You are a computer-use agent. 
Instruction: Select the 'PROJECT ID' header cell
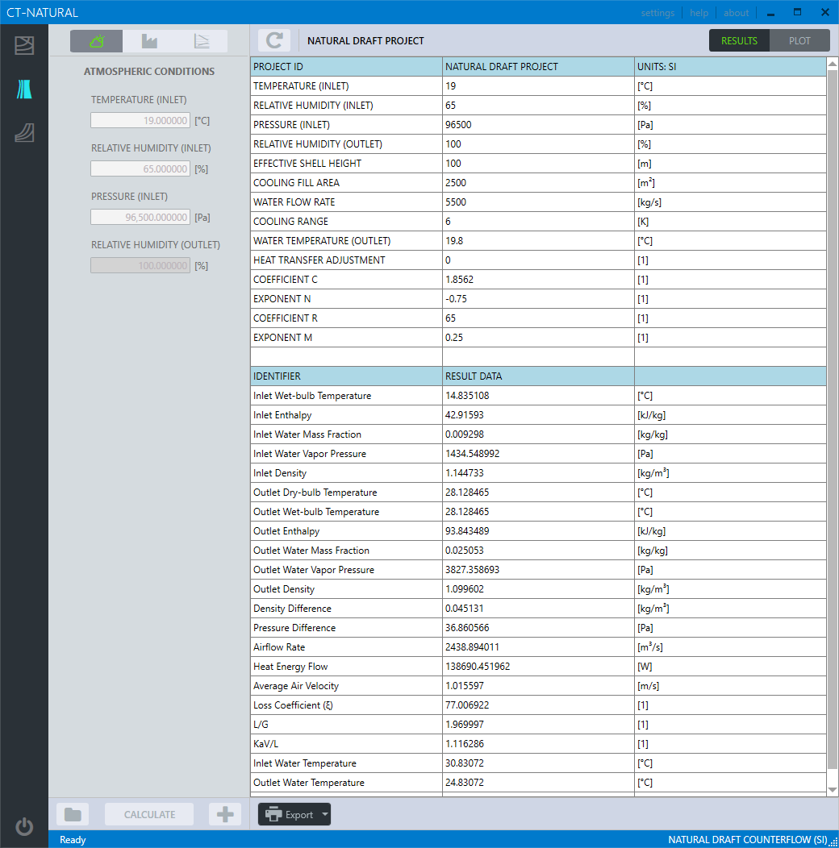tap(346, 67)
